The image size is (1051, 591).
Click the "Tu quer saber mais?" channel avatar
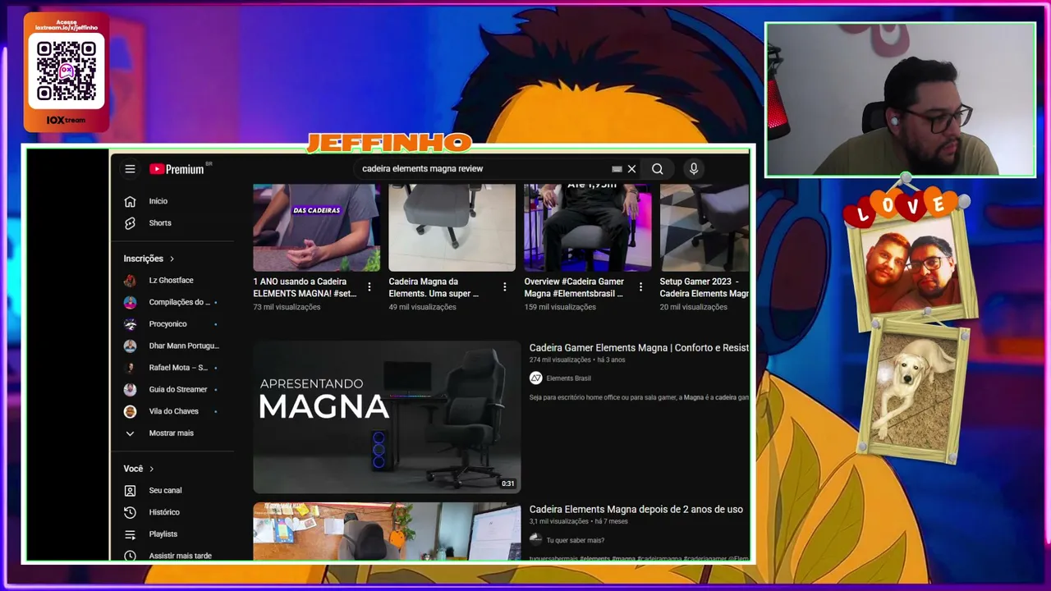[x=536, y=540]
